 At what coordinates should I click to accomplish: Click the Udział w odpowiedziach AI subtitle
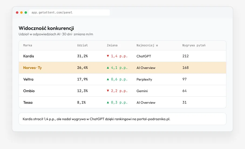click(56, 34)
